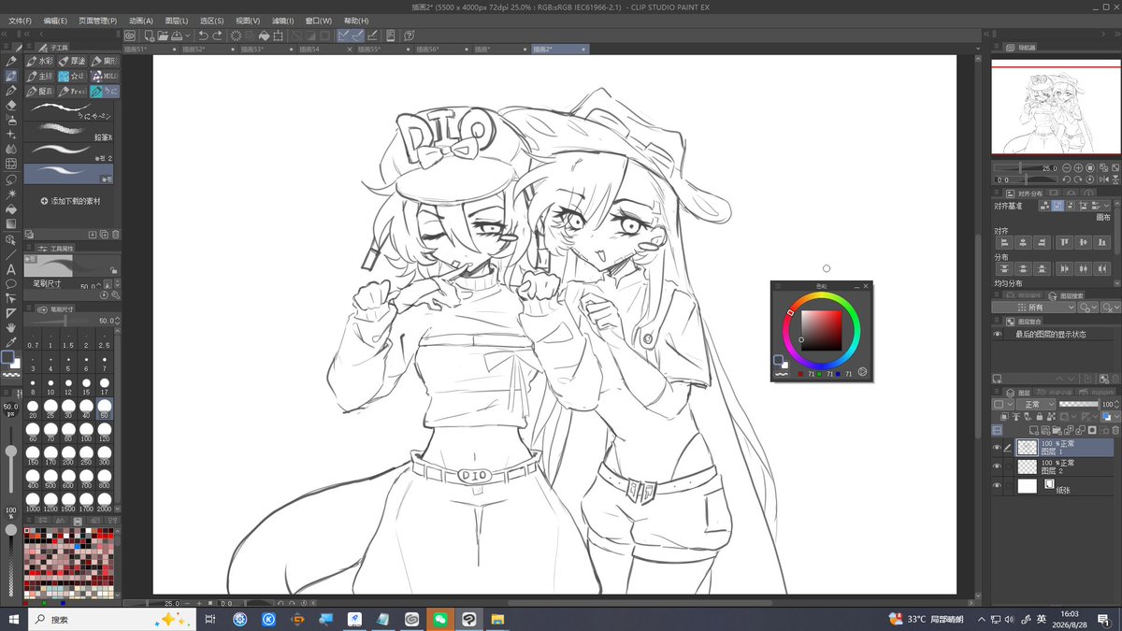
Task: Select the 厚涂 sub tool group
Action: 72,62
